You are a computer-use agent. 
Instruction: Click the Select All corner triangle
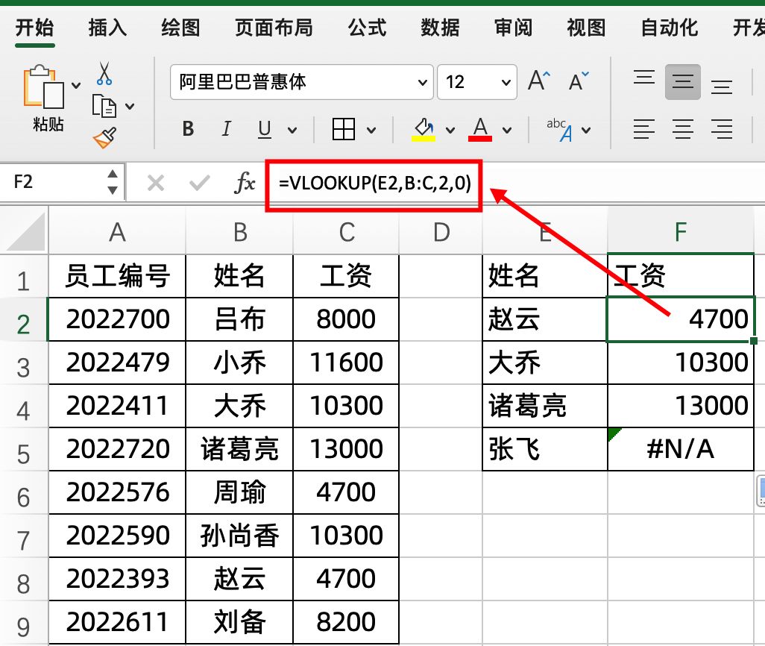tap(25, 231)
